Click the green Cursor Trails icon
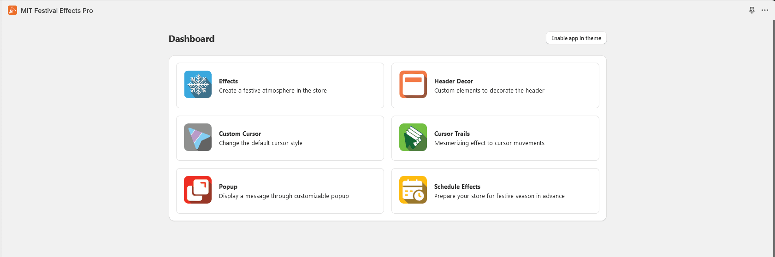Viewport: 775px width, 257px height. pos(413,137)
